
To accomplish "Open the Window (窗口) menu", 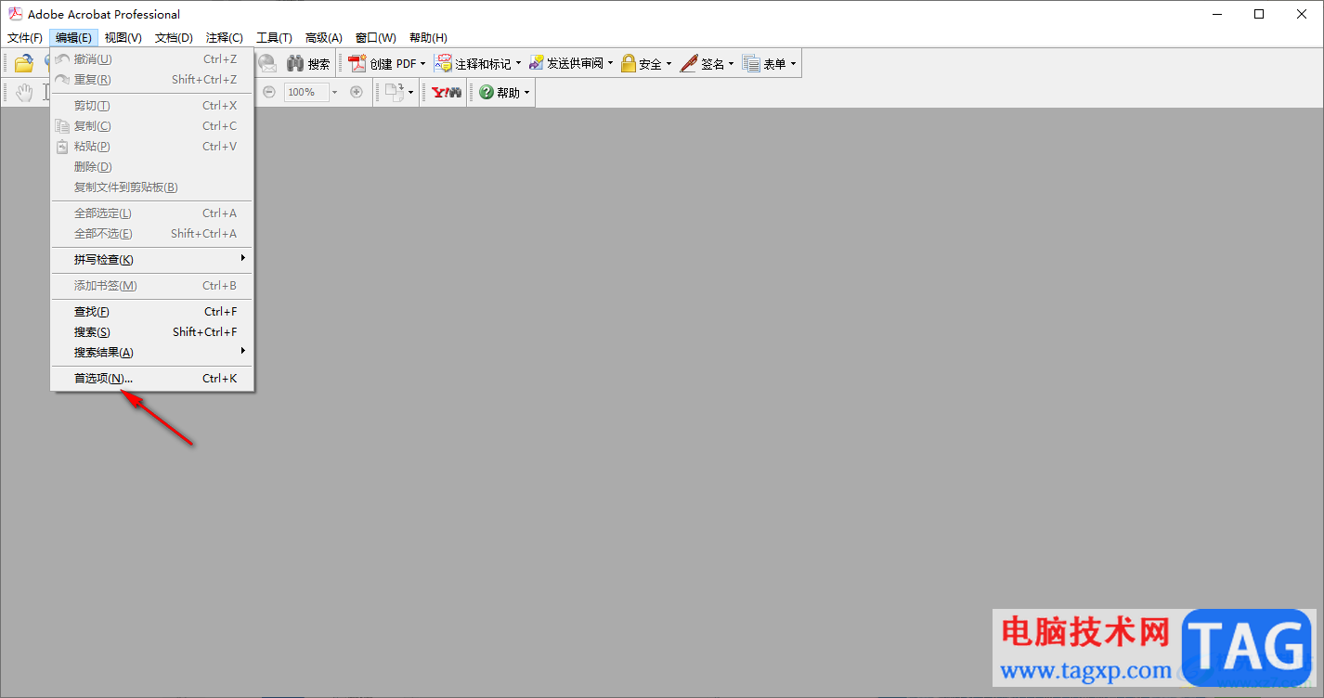I will 375,38.
